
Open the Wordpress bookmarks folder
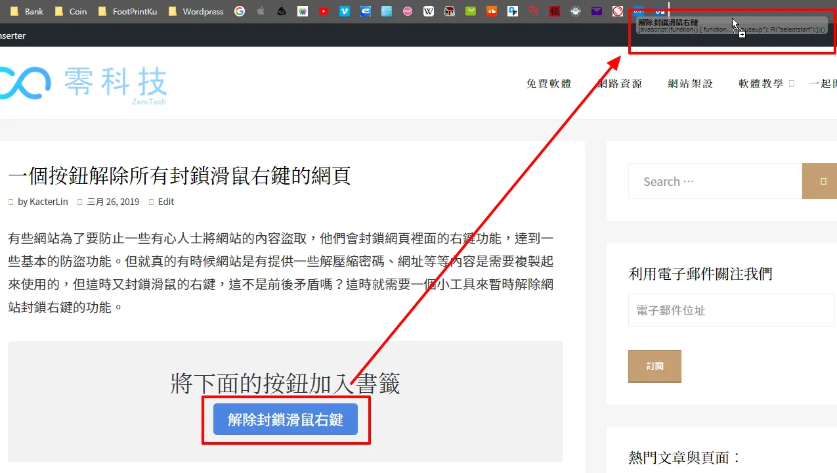coord(196,11)
